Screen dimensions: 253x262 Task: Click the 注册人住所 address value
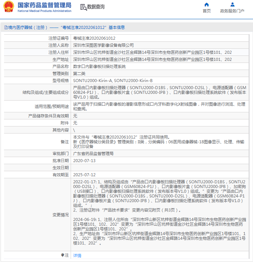(152, 52)
